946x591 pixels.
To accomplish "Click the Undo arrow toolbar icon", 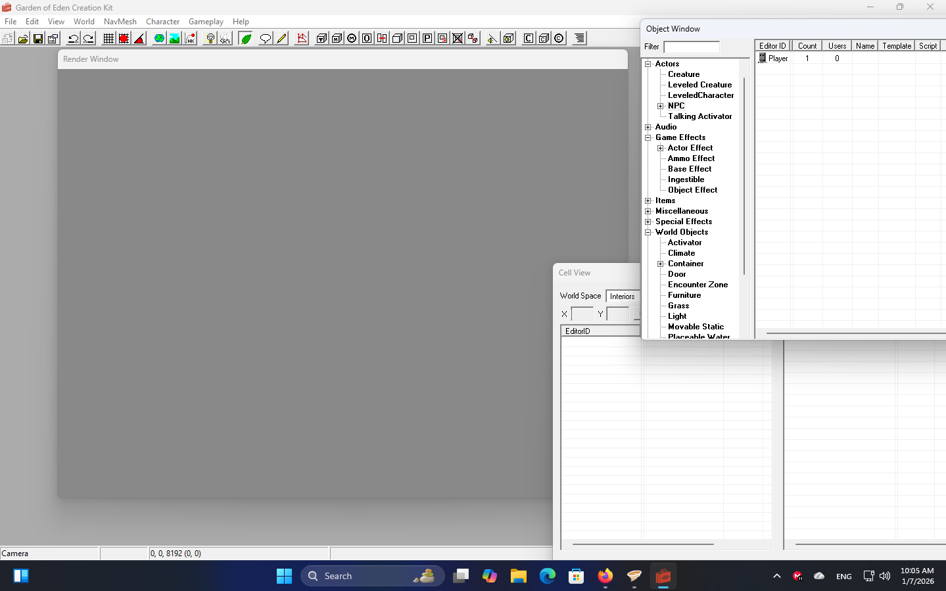I will coord(73,39).
